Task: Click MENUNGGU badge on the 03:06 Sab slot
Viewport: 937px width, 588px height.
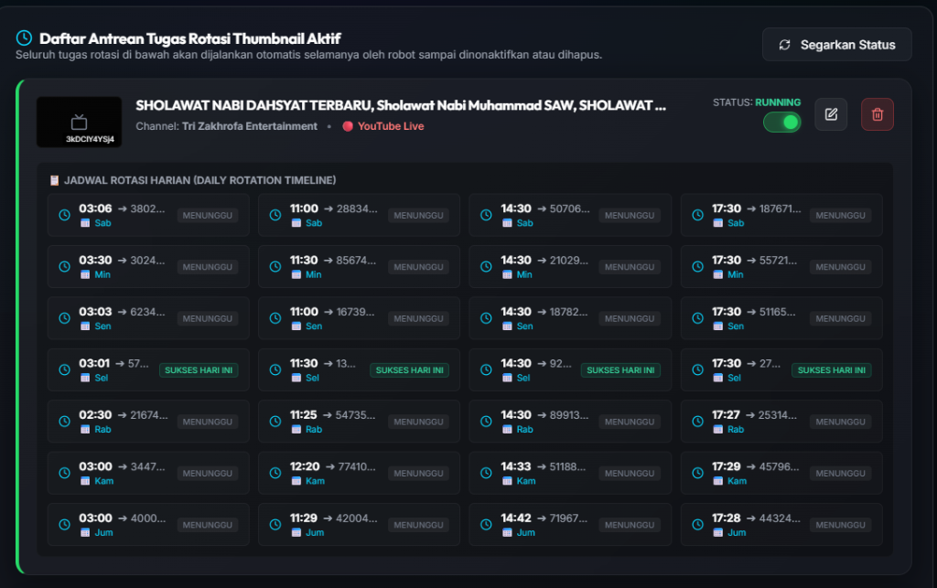Action: pos(208,216)
